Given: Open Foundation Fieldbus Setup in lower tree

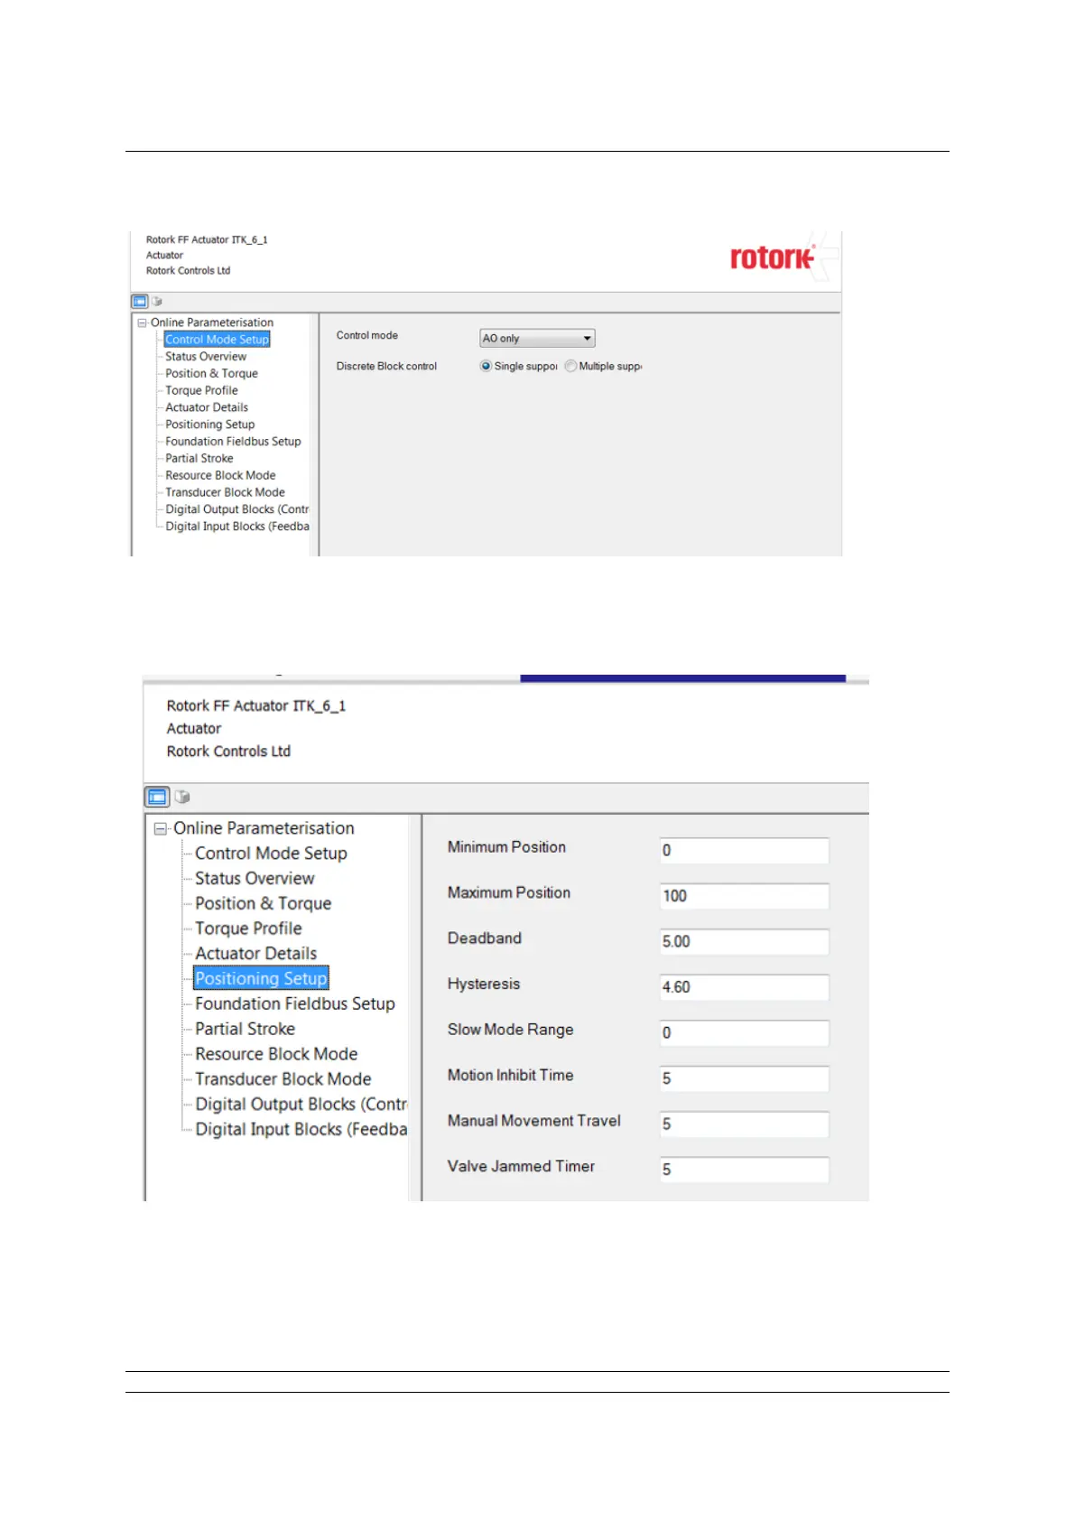Looking at the screenshot, I should [295, 1004].
